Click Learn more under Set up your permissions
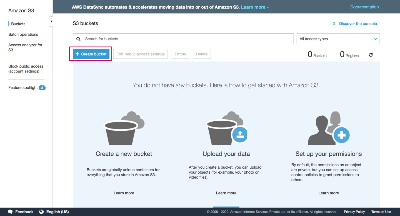The width and height of the screenshot is (400, 216). 329,193
